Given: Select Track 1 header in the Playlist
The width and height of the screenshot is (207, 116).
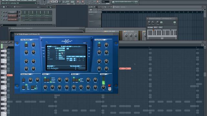Looking at the screenshot, I should [94, 16].
